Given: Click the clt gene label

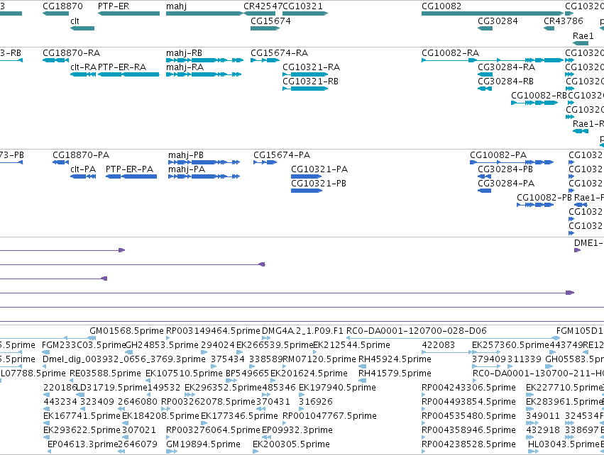Looking at the screenshot, I should click(75, 21).
